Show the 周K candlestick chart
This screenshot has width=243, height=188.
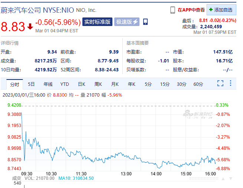point(98,84)
